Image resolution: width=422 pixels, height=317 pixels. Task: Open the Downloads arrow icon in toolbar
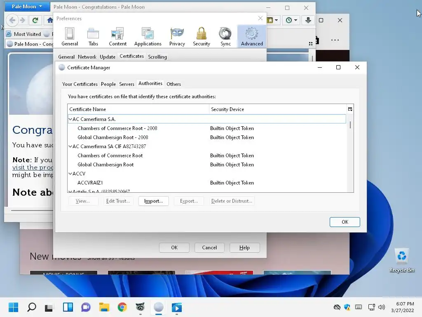coord(308,20)
